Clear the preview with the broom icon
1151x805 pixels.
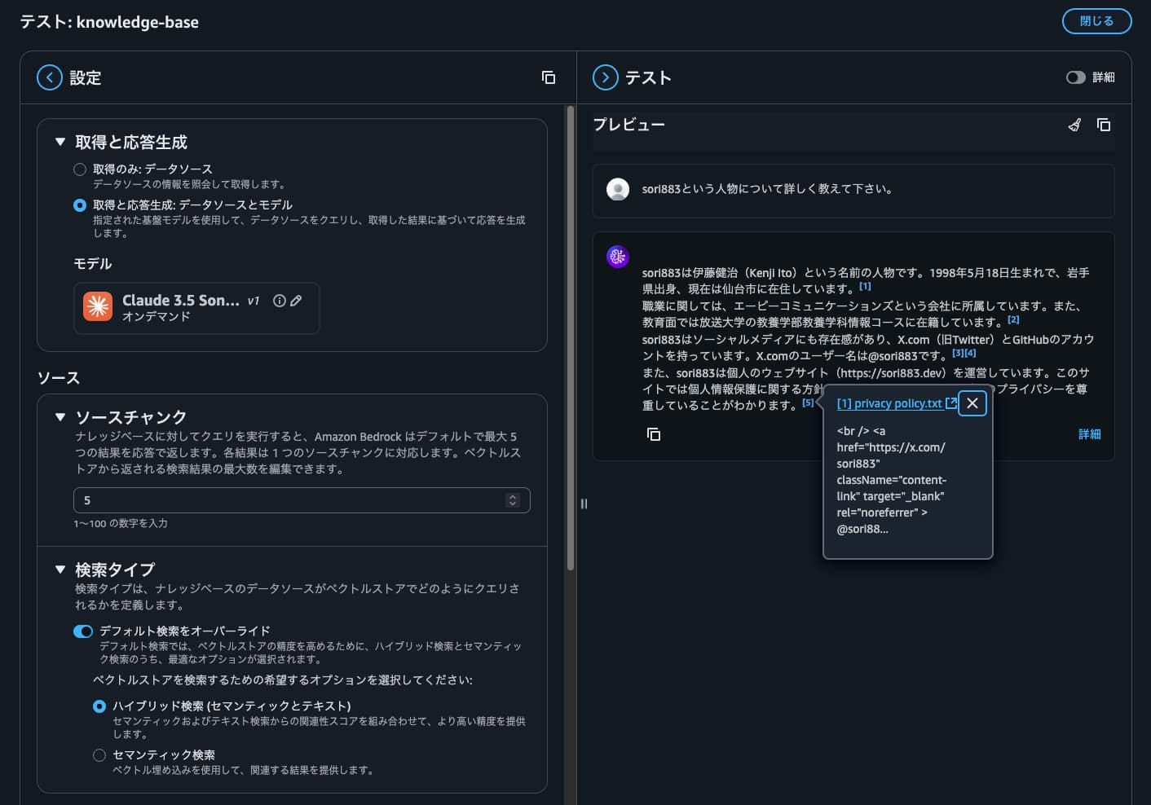(x=1075, y=125)
